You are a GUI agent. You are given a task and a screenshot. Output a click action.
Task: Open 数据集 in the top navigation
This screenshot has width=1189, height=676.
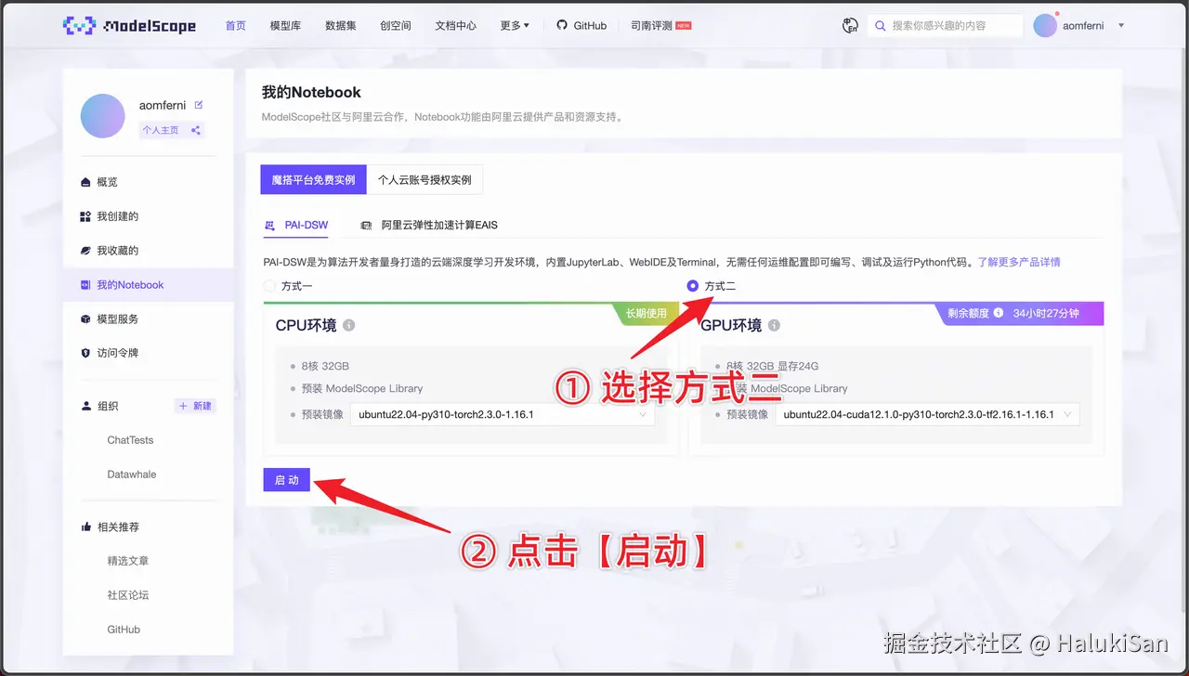click(341, 25)
